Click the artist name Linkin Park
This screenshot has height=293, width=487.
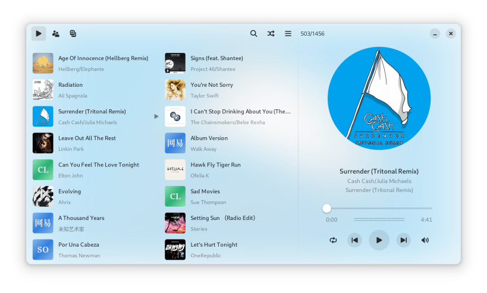point(71,149)
